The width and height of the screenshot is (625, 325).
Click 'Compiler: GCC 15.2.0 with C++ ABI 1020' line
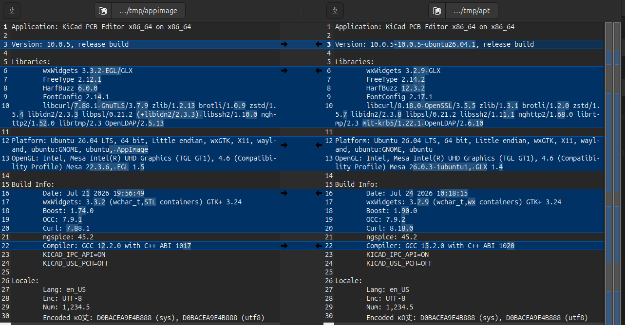click(x=440, y=246)
